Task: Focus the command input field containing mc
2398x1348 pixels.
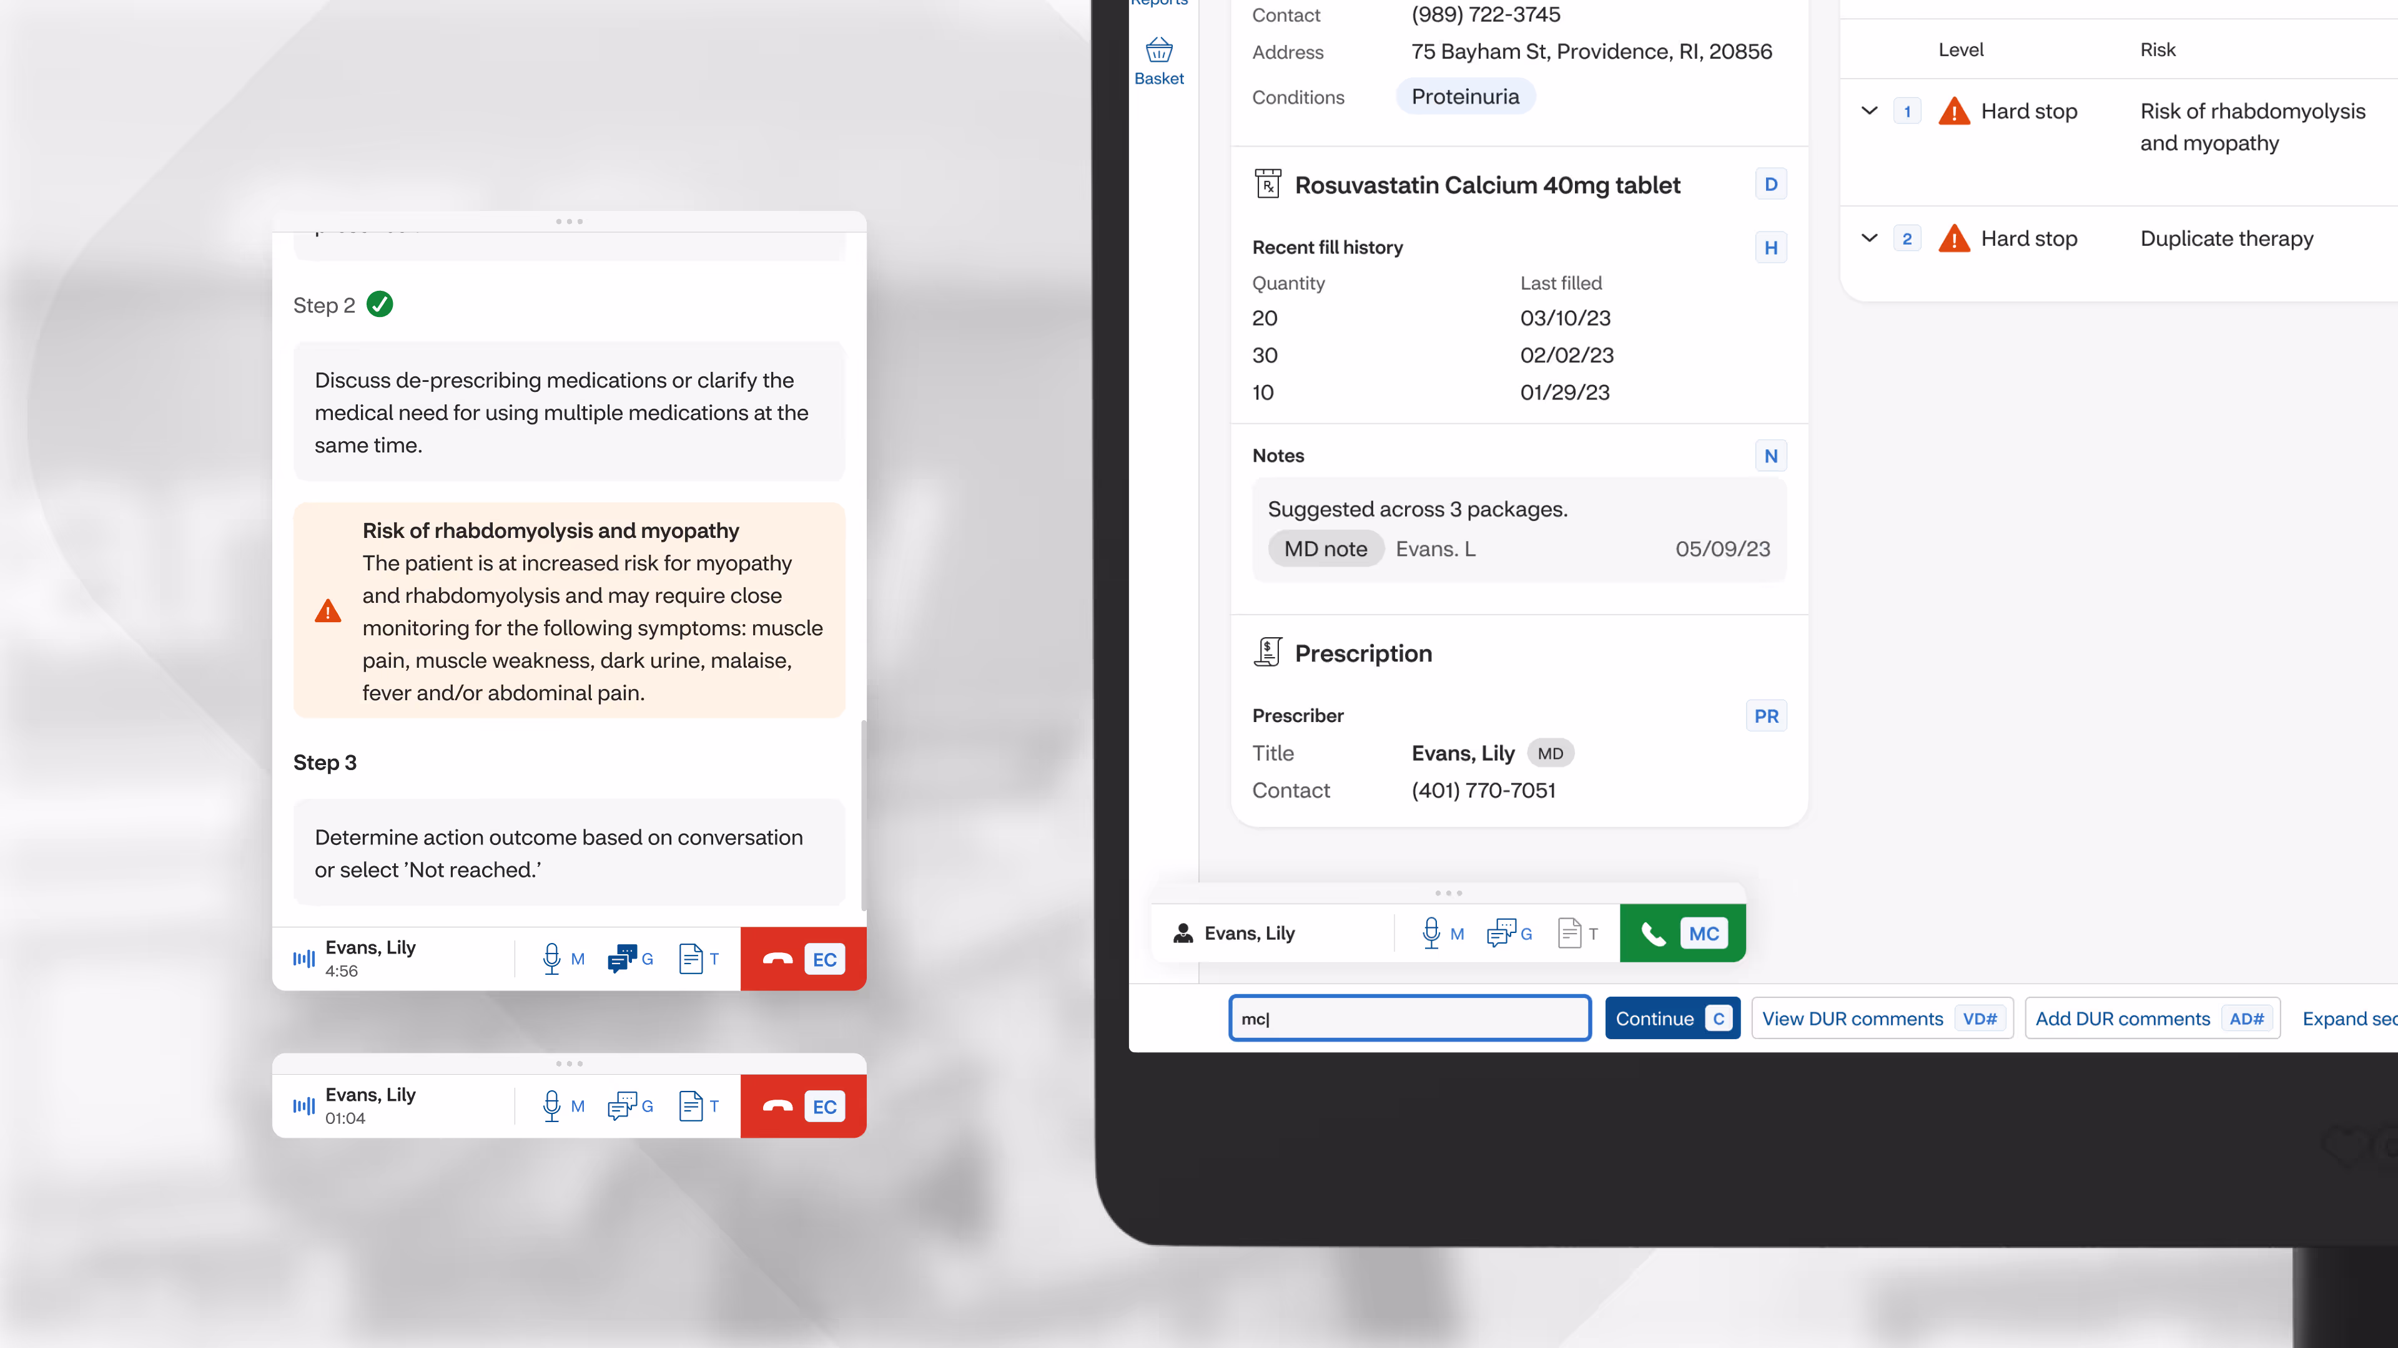Action: [x=1409, y=1018]
